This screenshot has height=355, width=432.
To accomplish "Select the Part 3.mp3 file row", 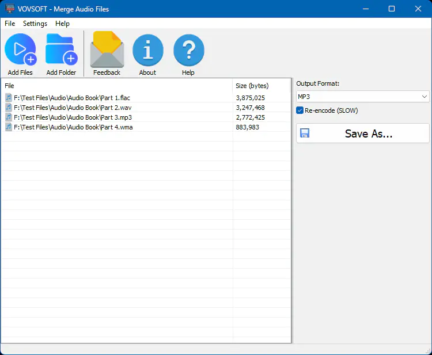I will pos(146,117).
